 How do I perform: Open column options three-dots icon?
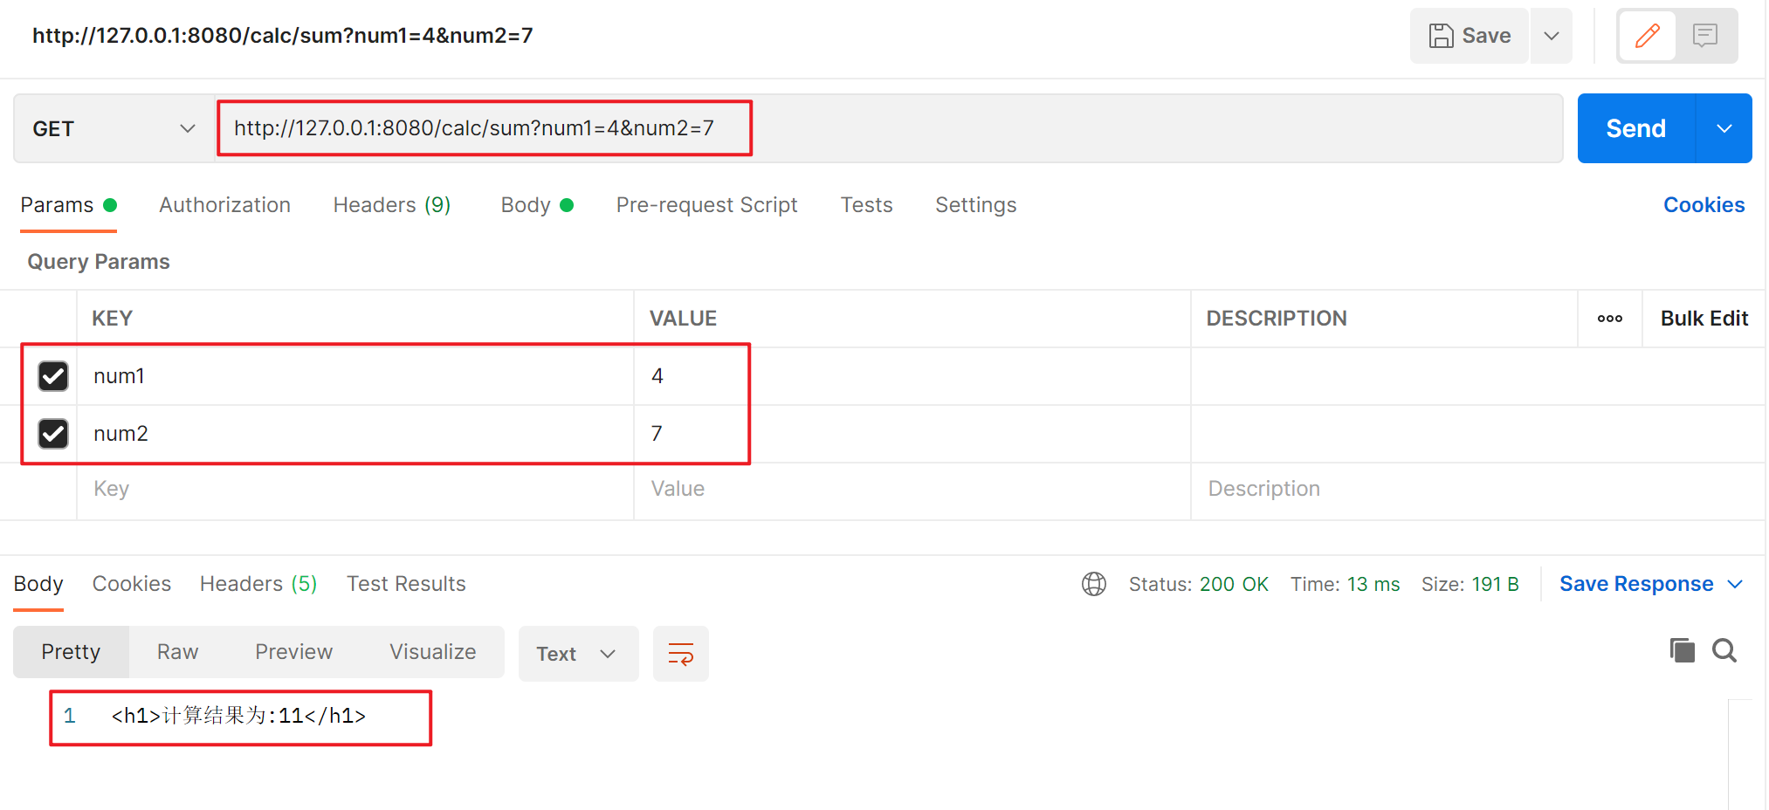(1609, 319)
